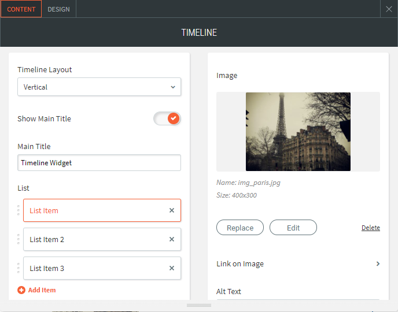Image resolution: width=398 pixels, height=312 pixels.
Task: Click the drag handle beside List Item
Action: tap(19, 210)
